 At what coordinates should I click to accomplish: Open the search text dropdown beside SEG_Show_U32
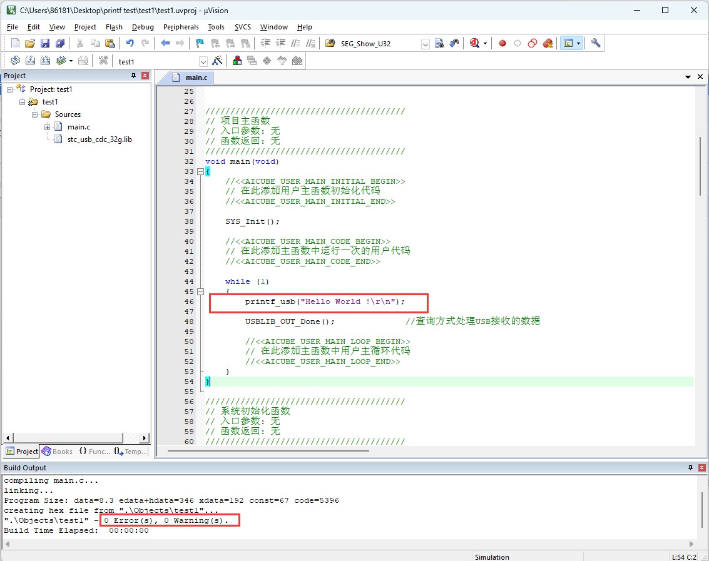[x=425, y=44]
